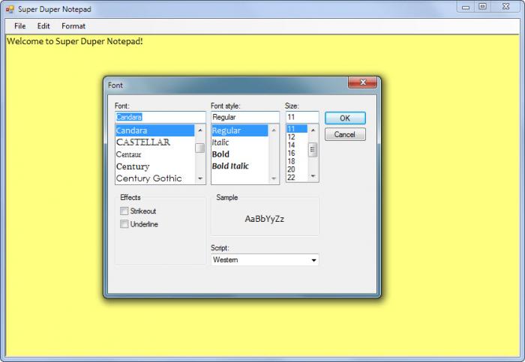
Task: Click font style list scroll up arrow
Action: tap(274, 130)
